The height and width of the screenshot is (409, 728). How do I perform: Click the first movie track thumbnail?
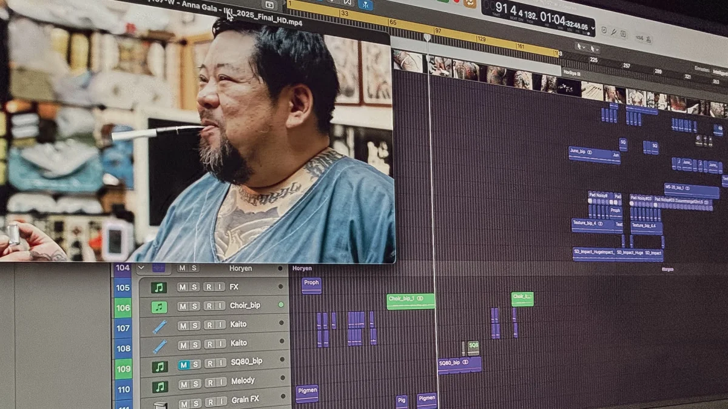[408, 61]
